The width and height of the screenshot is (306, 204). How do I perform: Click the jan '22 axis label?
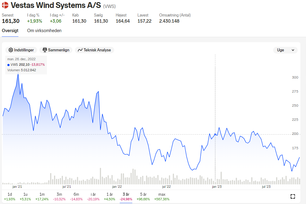coord(117,187)
